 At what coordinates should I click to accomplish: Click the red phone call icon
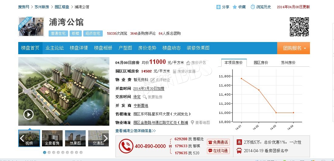[x=126, y=146]
